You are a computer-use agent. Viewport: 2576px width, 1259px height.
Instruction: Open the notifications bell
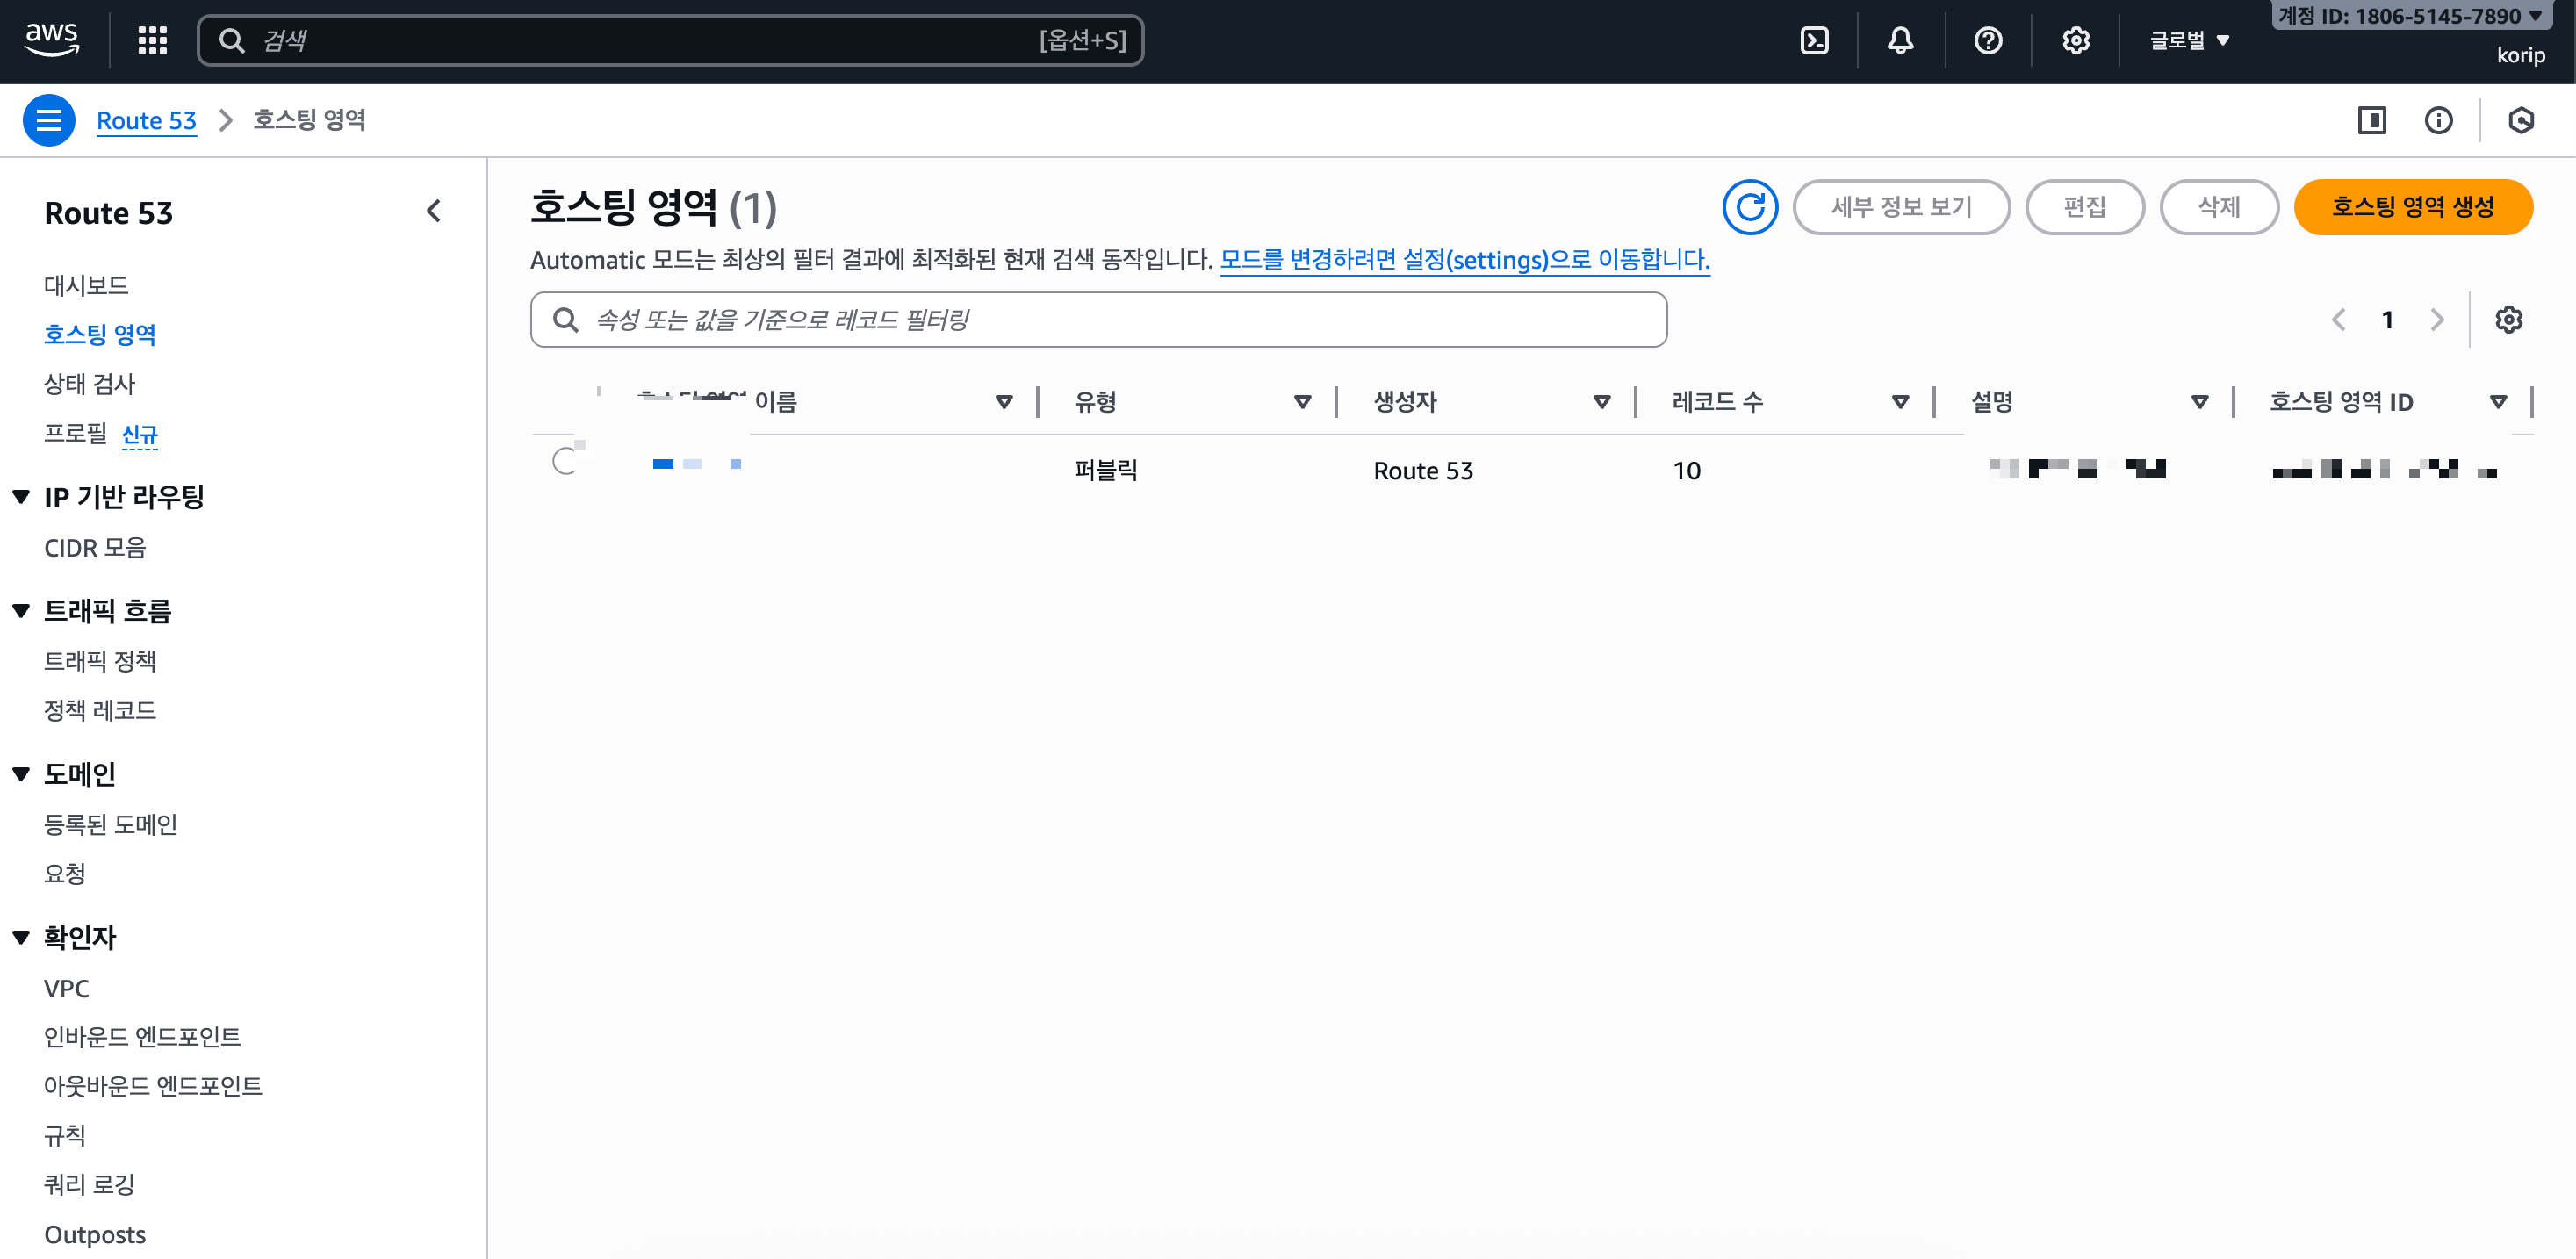point(1900,40)
